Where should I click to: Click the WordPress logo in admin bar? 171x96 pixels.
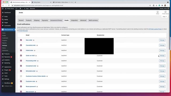[3, 9]
